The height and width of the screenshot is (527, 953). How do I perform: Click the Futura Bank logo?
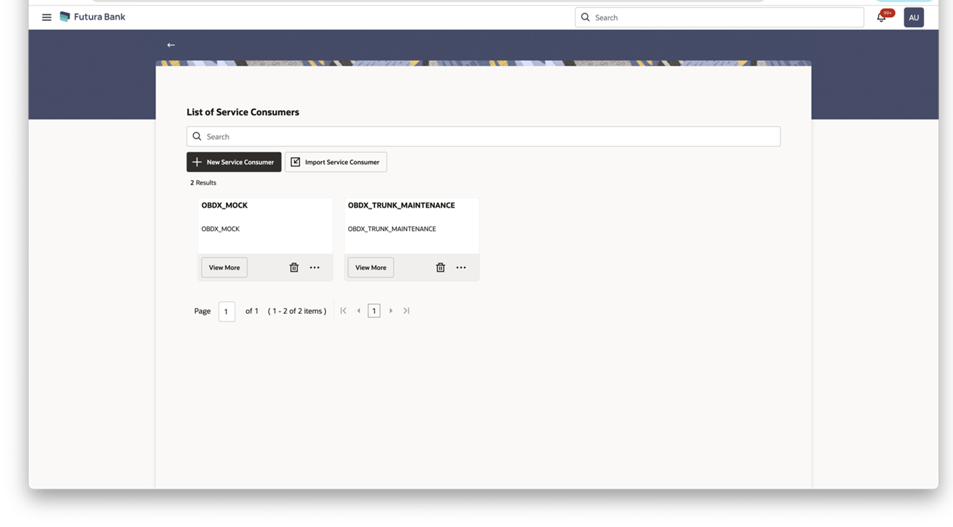point(93,17)
